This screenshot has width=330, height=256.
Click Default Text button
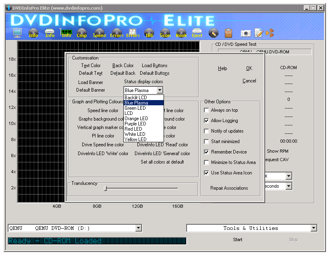(91, 73)
